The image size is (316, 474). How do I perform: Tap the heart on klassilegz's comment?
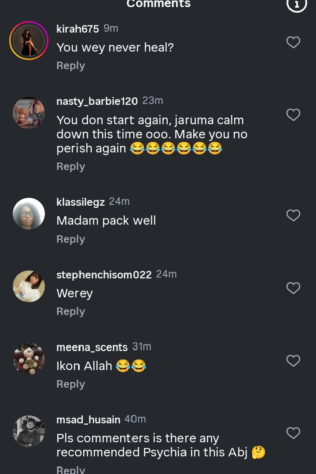click(293, 215)
